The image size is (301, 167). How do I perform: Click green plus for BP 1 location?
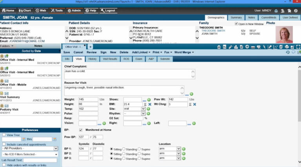click(x=184, y=149)
